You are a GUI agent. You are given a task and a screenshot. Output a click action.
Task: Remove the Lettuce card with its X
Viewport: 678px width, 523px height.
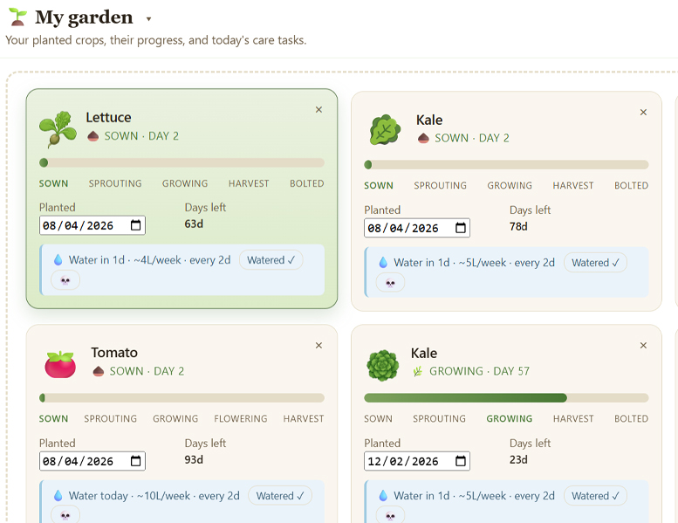[318, 110]
